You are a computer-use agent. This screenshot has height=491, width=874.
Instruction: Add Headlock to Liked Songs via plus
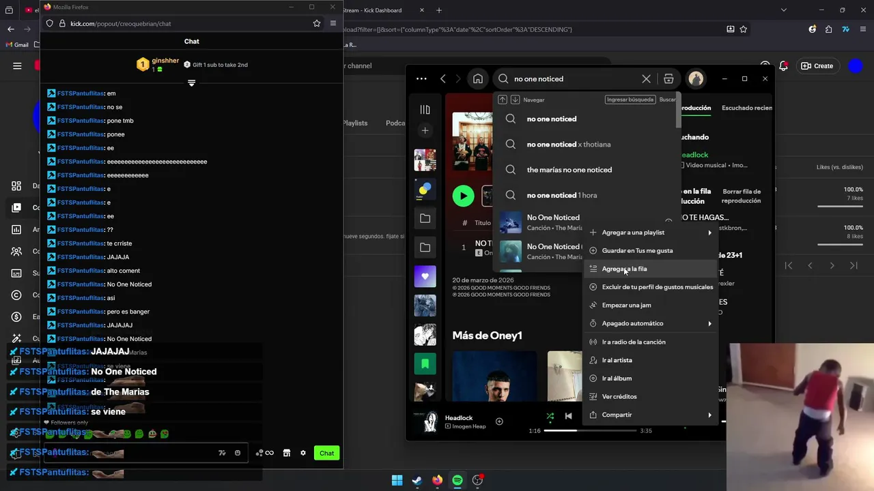pos(499,421)
